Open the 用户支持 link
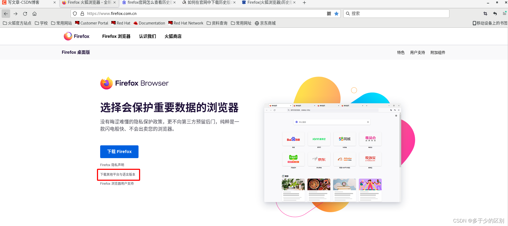Image resolution: width=508 pixels, height=226 pixels. pyautogui.click(x=417, y=52)
